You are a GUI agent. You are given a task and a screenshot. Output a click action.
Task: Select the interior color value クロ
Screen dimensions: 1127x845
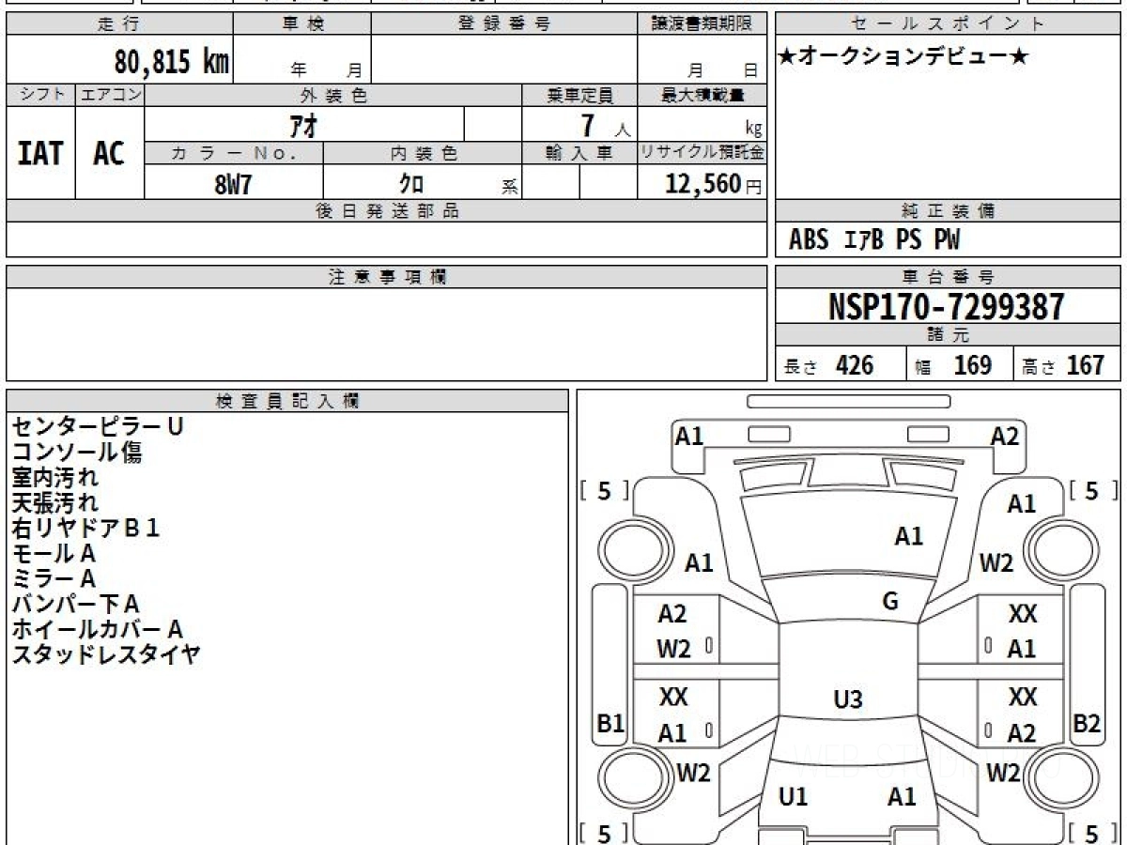410,183
